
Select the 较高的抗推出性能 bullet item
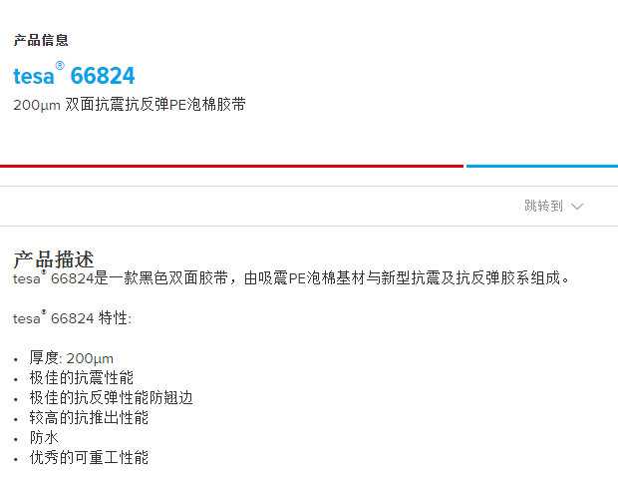tap(89, 417)
